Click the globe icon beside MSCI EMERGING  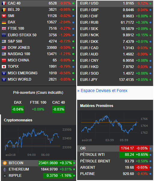point(4,73)
